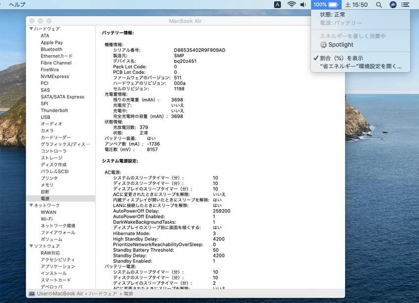Click the AutoPowerOff Delay value 259200
The height and width of the screenshot is (303, 419).
coord(221,211)
